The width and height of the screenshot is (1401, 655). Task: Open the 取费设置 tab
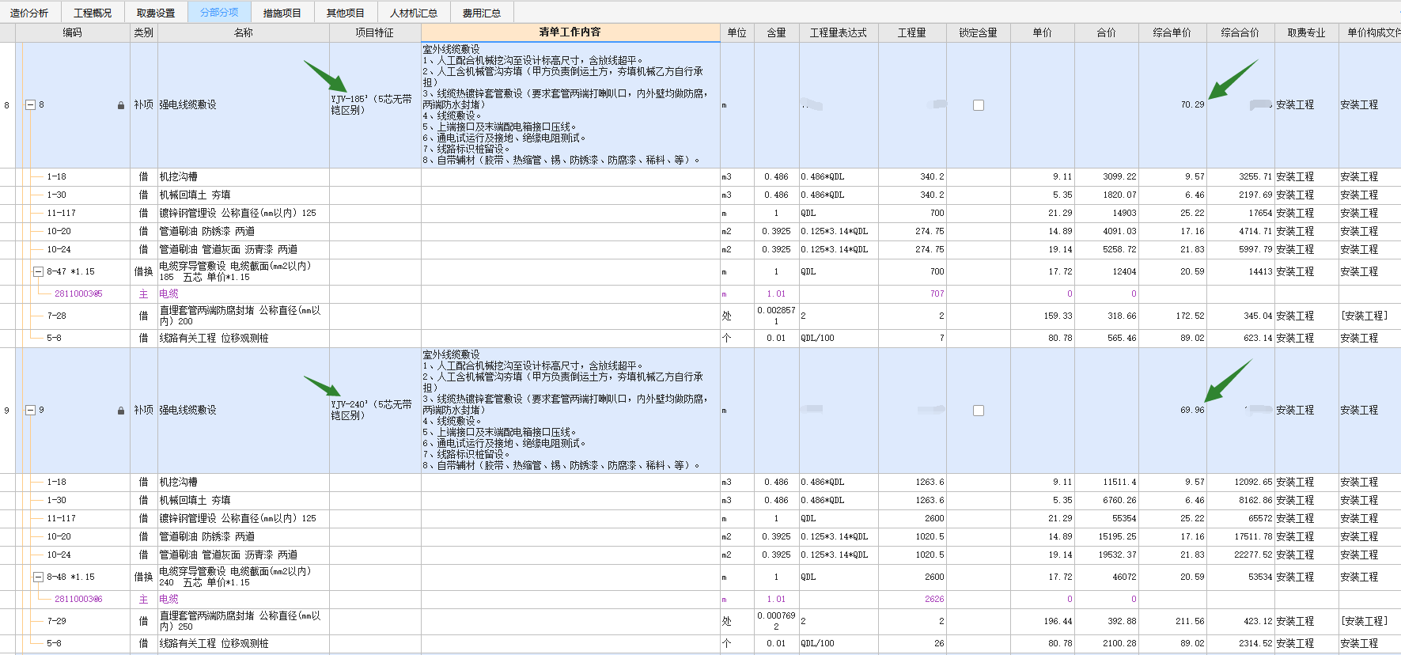(156, 13)
